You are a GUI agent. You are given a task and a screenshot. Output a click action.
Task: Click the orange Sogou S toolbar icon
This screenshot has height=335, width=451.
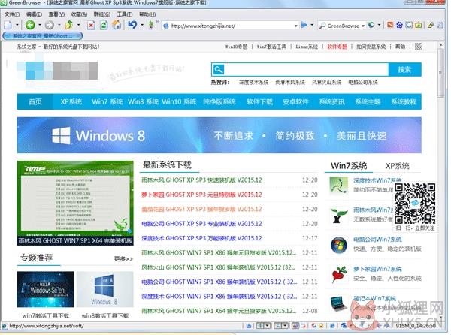pyautogui.click(x=390, y=25)
